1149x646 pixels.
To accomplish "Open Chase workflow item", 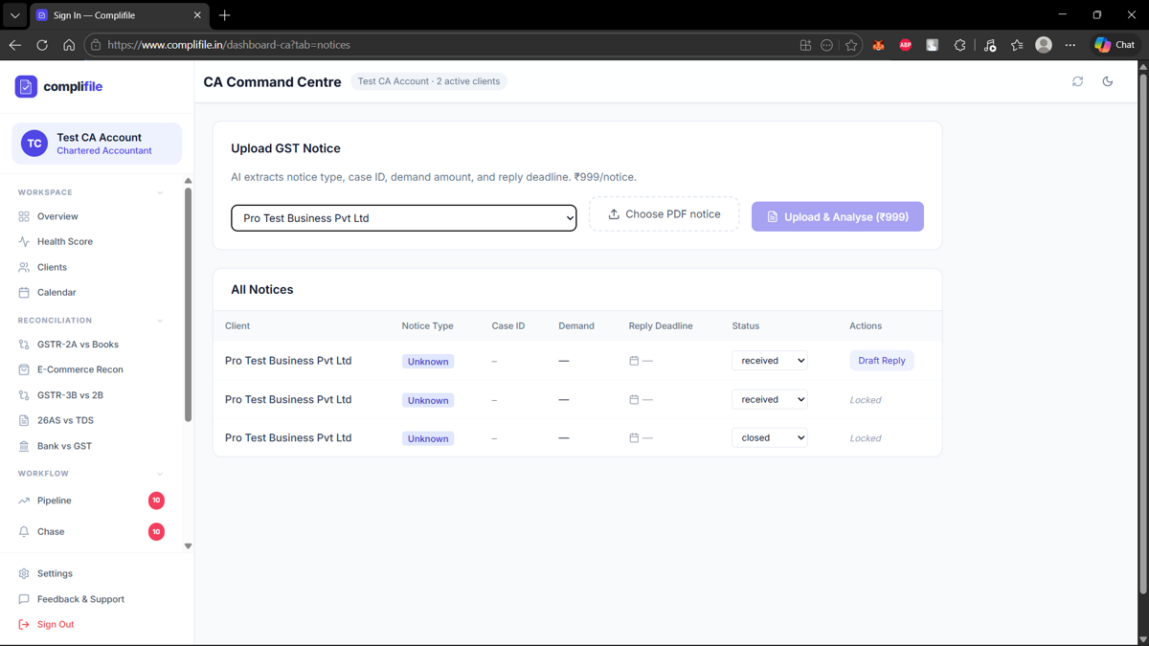I will [91, 531].
